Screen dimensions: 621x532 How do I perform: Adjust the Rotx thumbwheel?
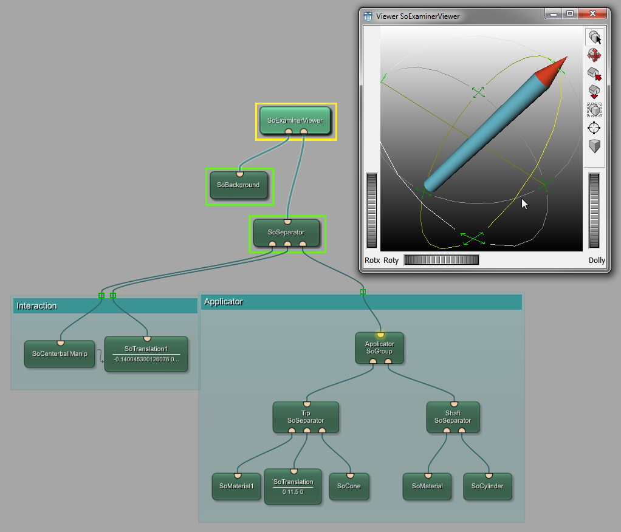[x=371, y=210]
